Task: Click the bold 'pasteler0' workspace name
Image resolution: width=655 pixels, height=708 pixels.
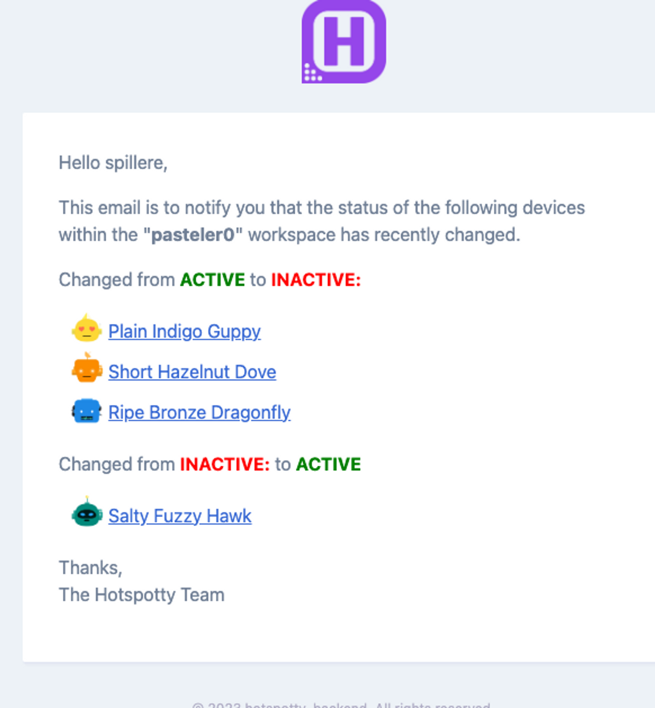Action: 193,234
